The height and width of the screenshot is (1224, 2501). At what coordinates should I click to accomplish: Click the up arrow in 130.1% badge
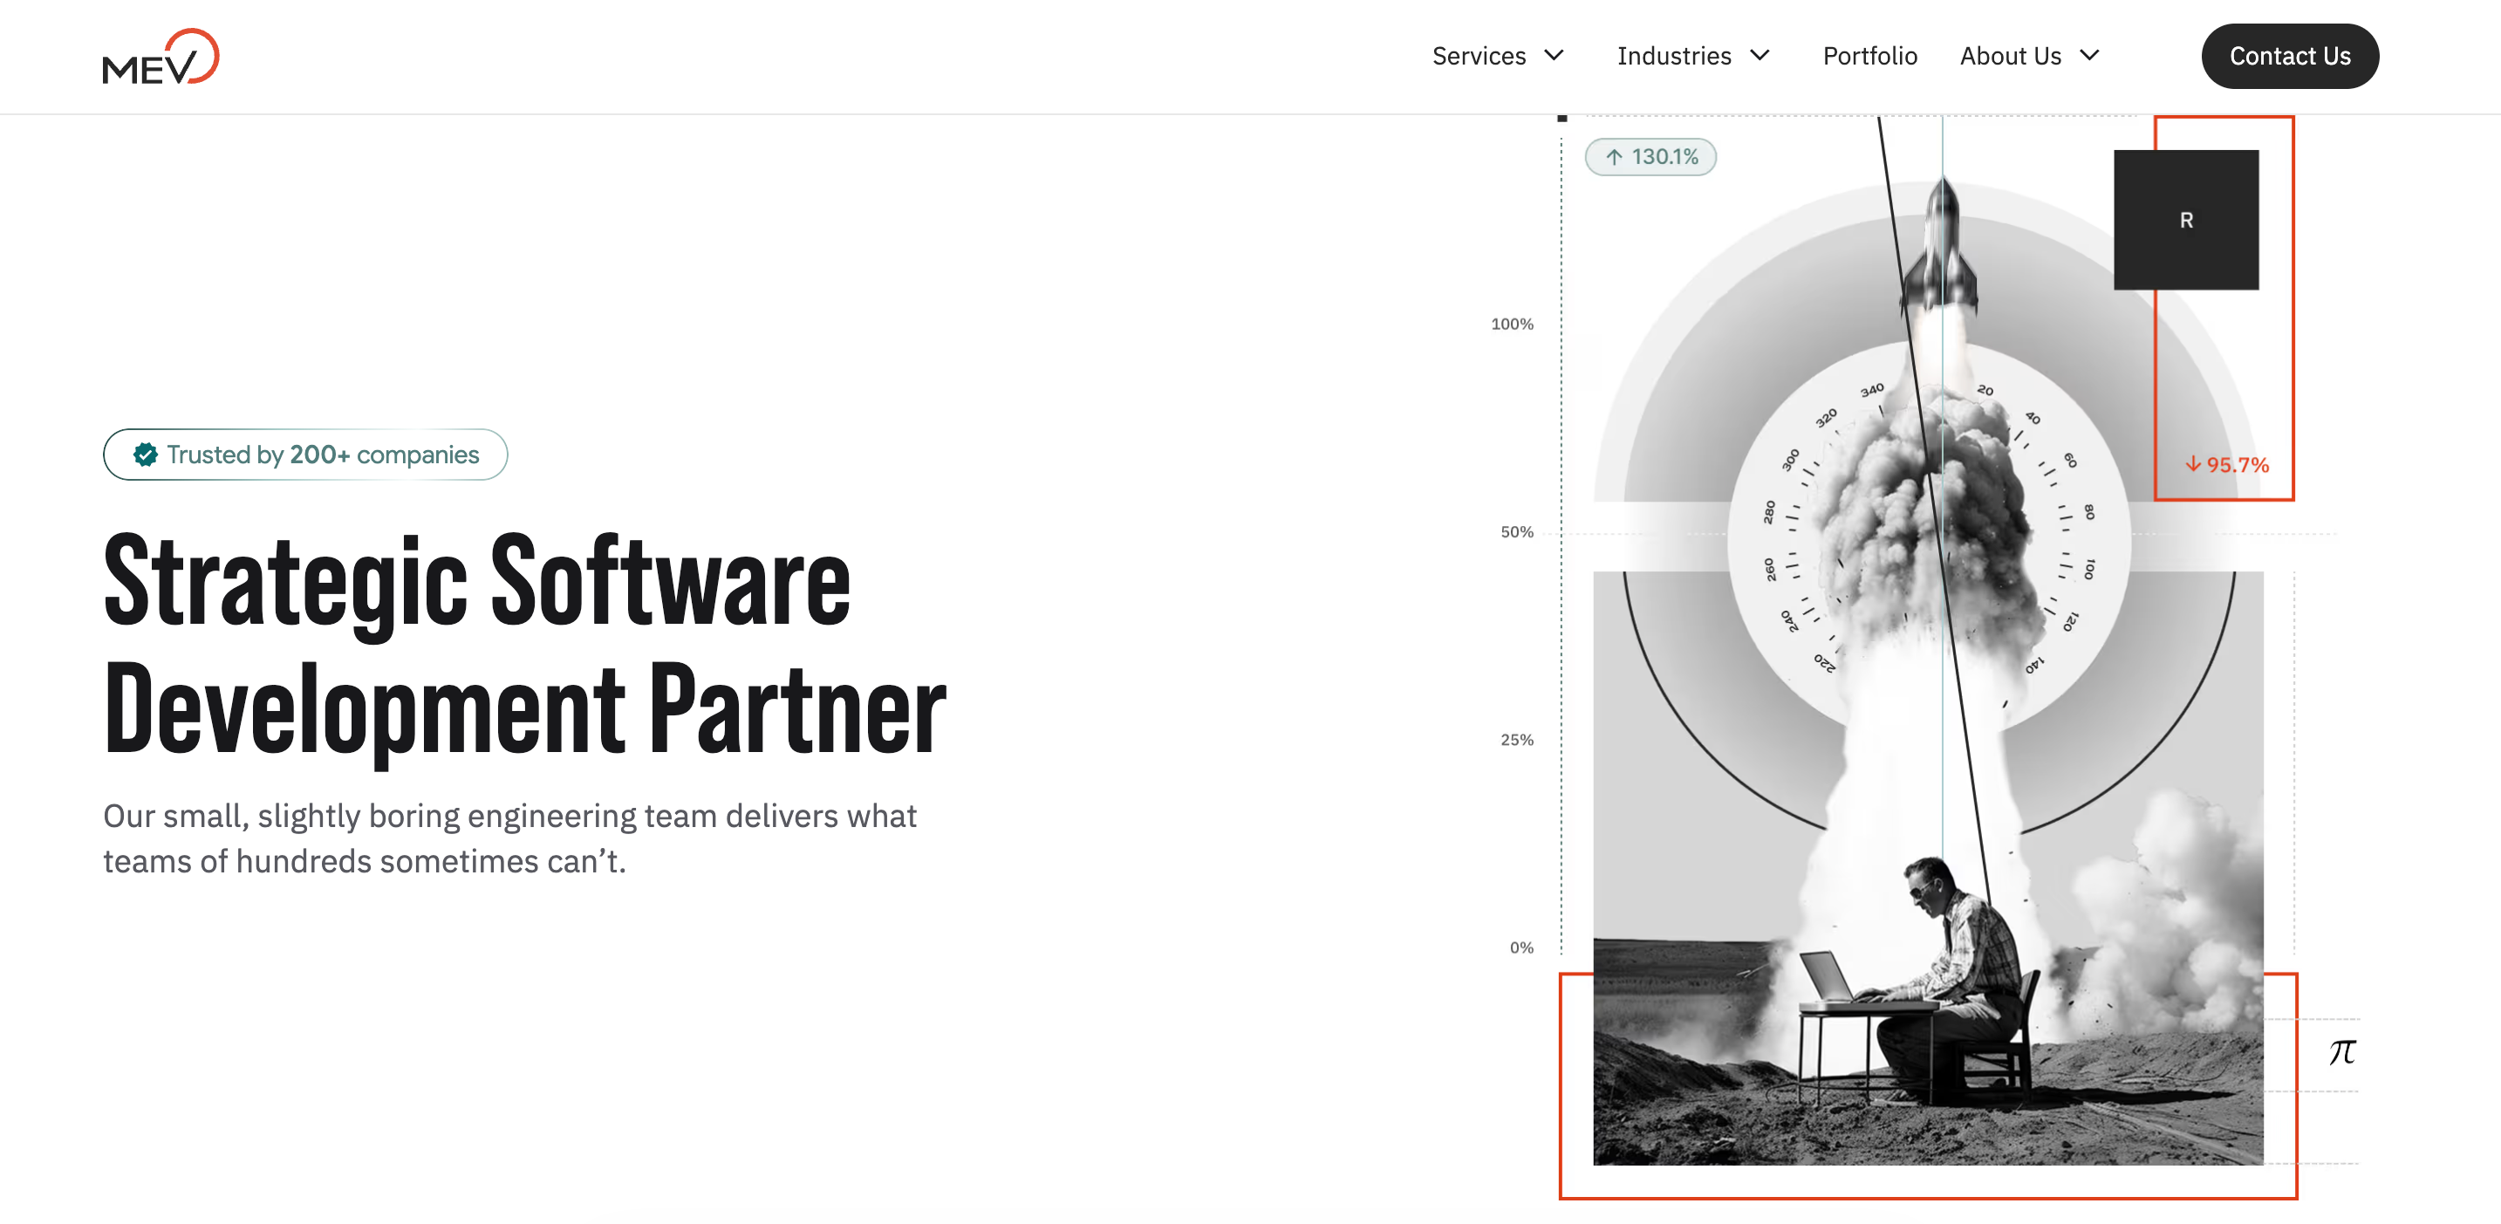point(1614,156)
